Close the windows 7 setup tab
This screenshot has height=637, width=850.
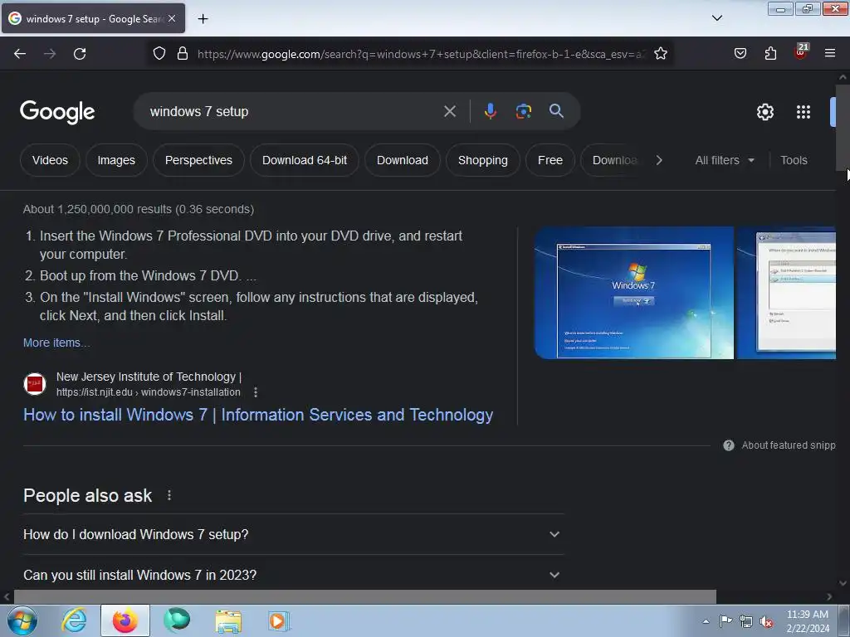tap(172, 18)
